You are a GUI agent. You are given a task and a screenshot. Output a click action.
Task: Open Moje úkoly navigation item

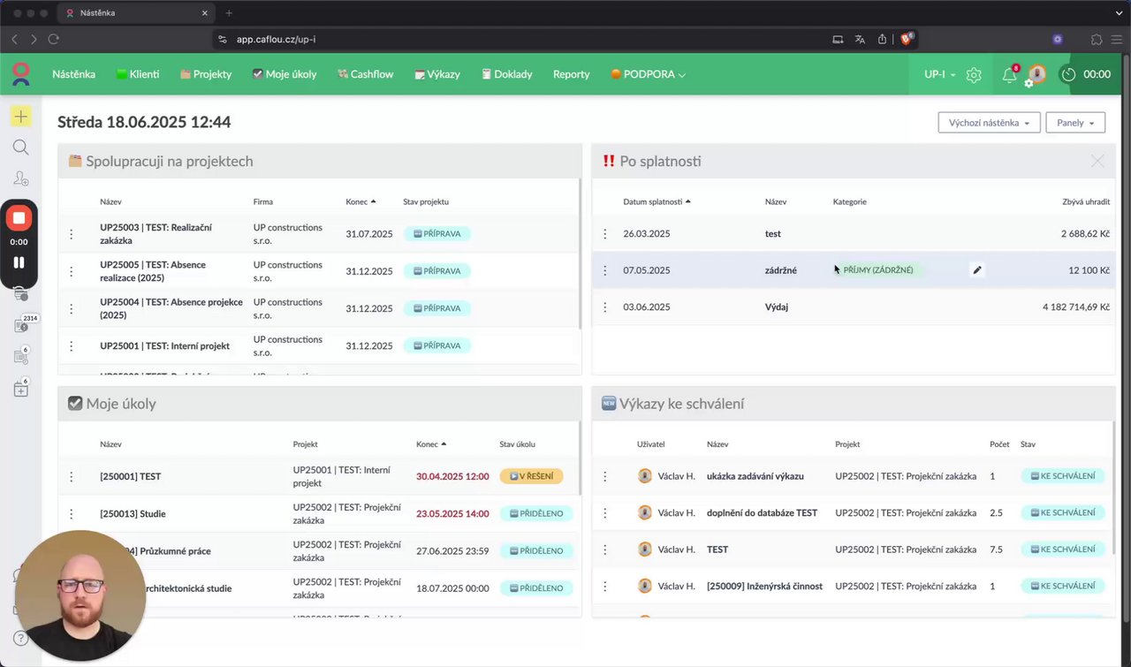(284, 75)
